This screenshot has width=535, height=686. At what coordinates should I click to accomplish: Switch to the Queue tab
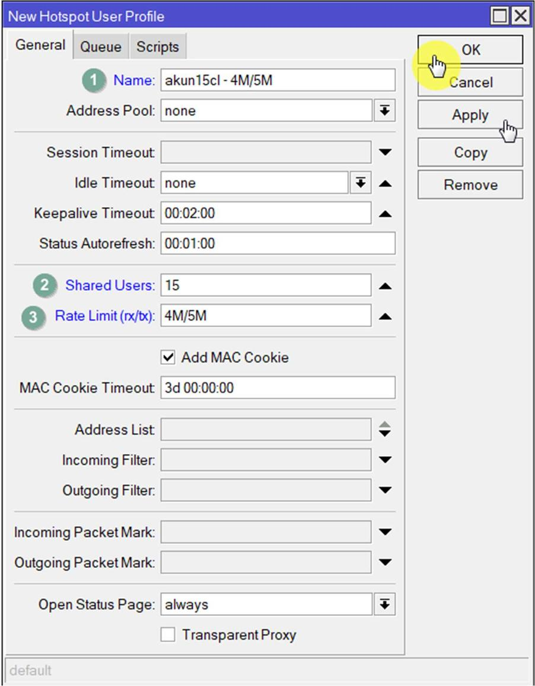(x=100, y=47)
